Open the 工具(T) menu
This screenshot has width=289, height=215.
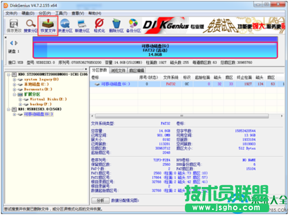click(61, 13)
